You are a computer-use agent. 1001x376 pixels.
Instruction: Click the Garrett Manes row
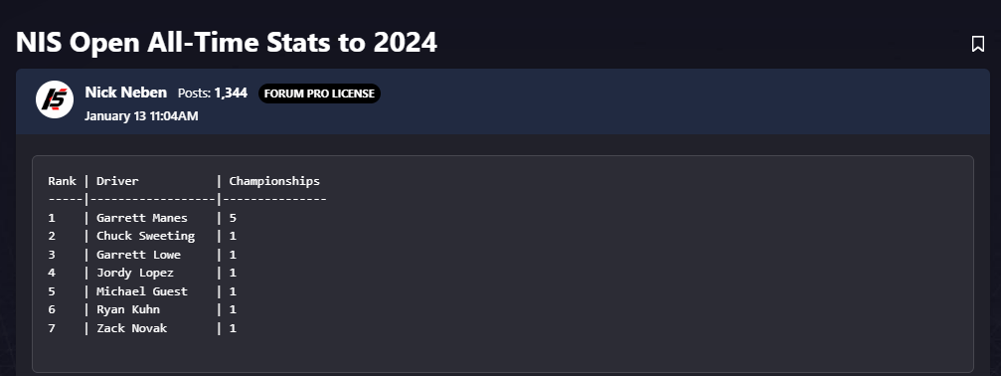[x=142, y=218]
